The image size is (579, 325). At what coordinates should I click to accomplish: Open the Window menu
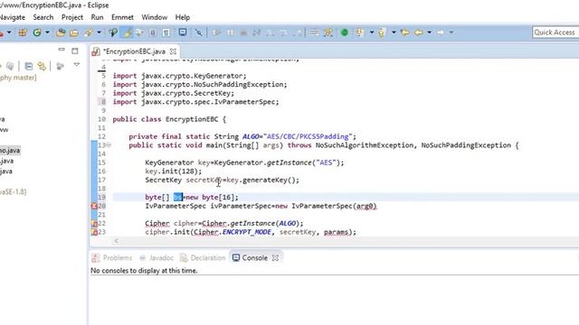pos(155,17)
